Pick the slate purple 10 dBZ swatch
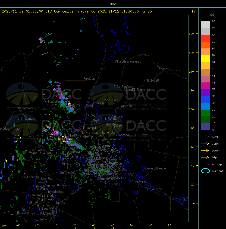The height and width of the screenshot is (229, 226). 205,127
